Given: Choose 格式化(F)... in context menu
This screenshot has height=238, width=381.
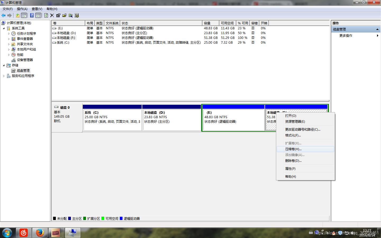Looking at the screenshot, I should pyautogui.click(x=305, y=135).
